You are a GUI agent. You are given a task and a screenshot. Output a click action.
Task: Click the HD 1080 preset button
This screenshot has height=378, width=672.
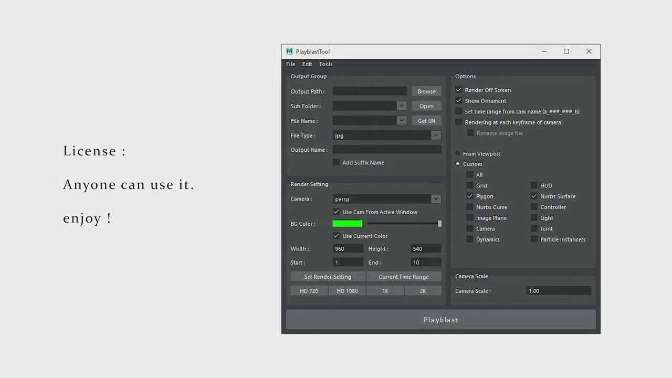point(347,290)
